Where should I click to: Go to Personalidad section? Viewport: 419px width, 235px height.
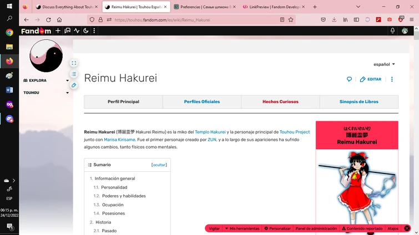tap(114, 187)
